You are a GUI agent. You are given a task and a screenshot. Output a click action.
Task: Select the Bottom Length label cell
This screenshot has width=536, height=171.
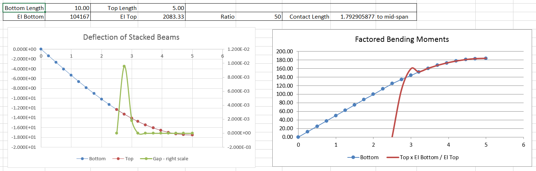(24, 8)
